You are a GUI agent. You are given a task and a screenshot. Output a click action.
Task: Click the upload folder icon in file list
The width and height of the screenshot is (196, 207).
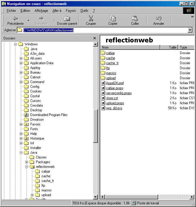pyautogui.click(x=103, y=78)
